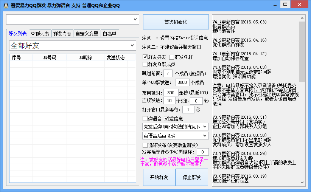
Task: Click the 首次初始化 button
Action: [x=176, y=22]
